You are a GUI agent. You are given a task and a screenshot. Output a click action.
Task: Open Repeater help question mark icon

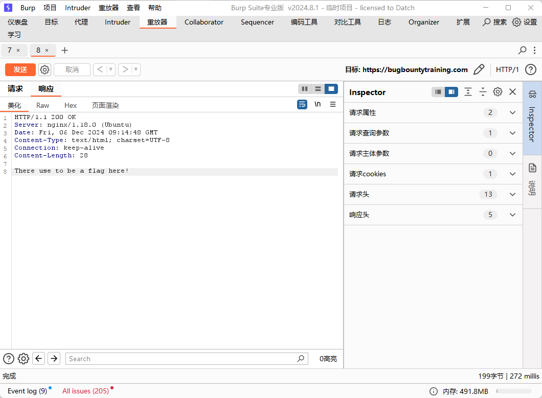[x=531, y=70]
